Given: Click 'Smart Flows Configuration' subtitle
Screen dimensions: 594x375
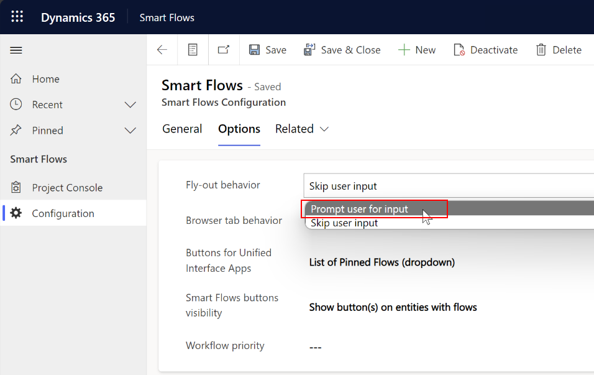Looking at the screenshot, I should pos(224,103).
